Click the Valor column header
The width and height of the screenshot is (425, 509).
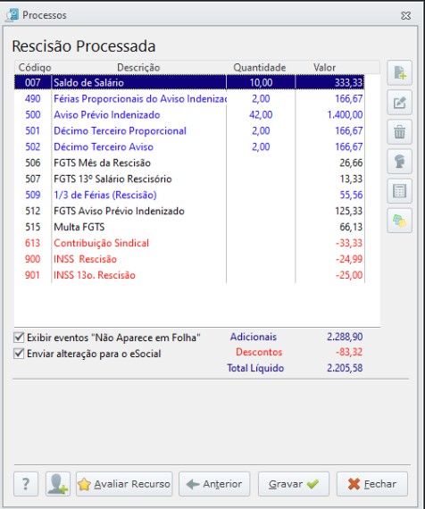325,68
